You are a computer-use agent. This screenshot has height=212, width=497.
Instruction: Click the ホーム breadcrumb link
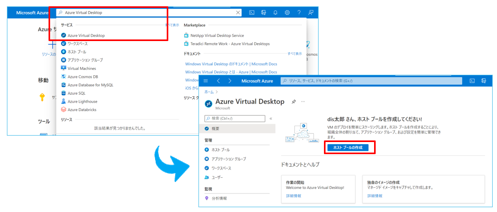tap(209, 92)
